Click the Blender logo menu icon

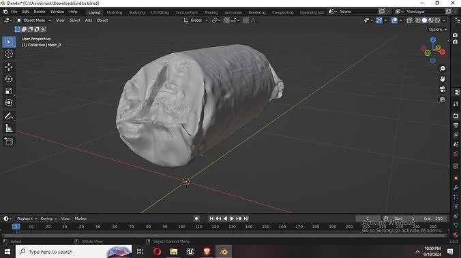(5, 12)
